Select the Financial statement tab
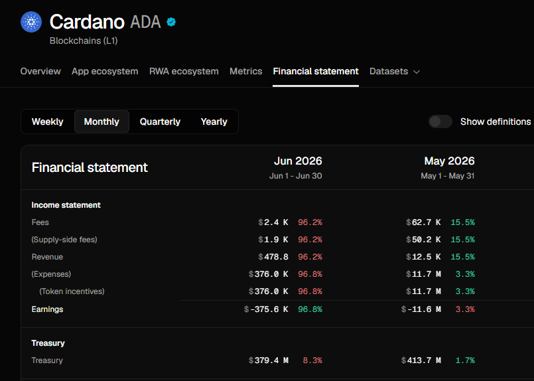 [316, 71]
